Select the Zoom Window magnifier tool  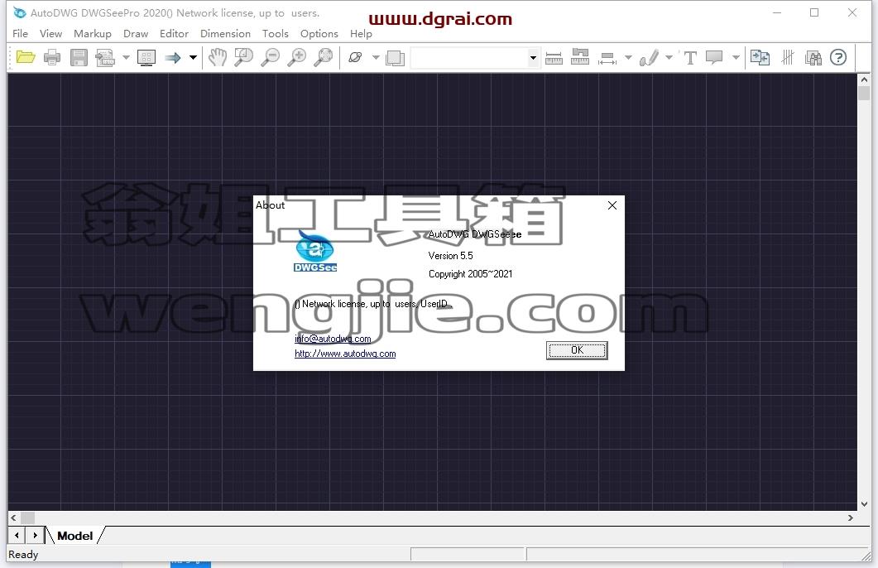pyautogui.click(x=243, y=57)
